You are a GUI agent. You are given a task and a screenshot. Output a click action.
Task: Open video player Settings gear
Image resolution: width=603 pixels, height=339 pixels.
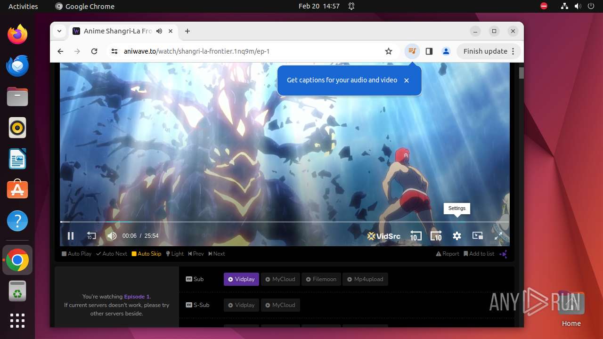pyautogui.click(x=457, y=236)
